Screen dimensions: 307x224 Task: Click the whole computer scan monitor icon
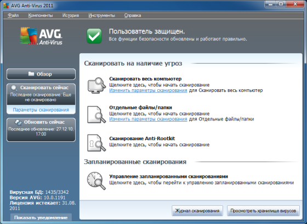tap(96, 85)
